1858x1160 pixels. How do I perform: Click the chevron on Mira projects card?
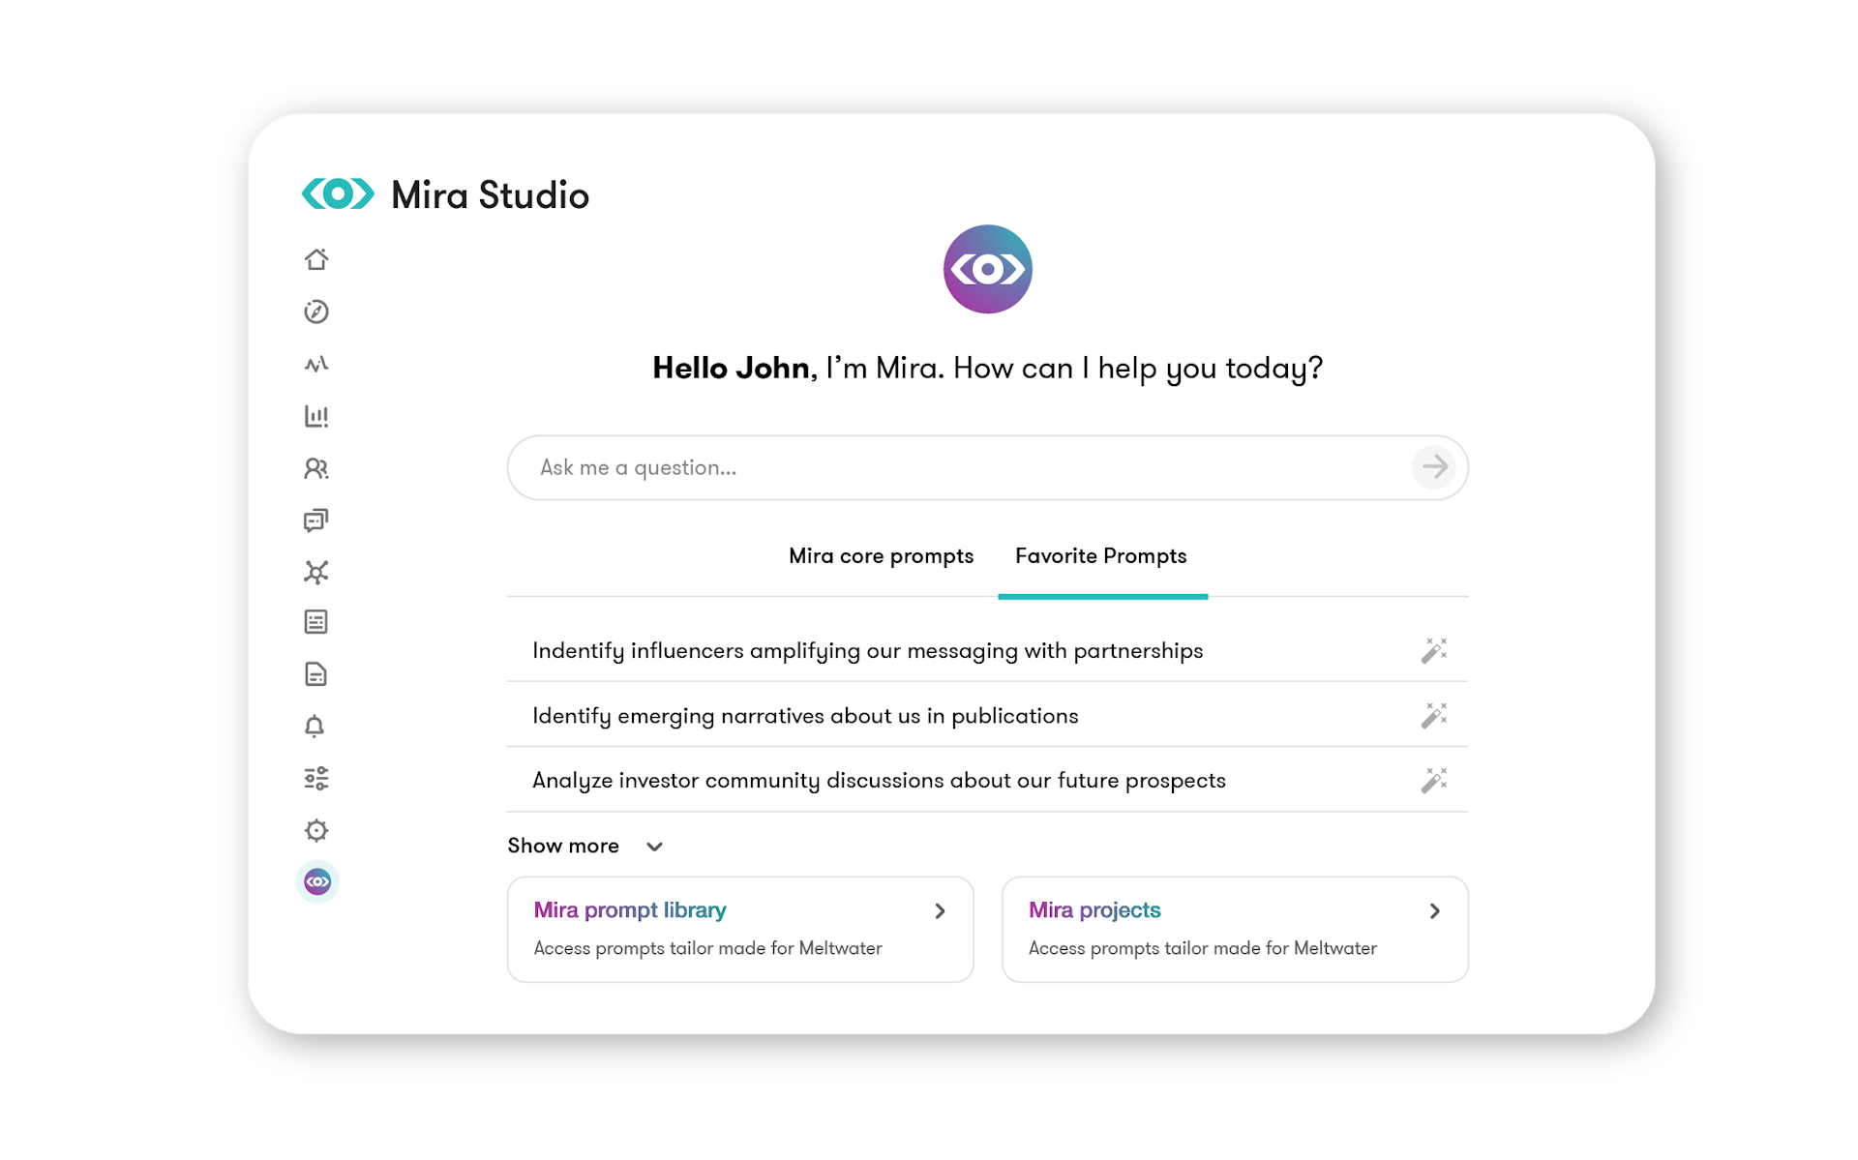[1435, 911]
